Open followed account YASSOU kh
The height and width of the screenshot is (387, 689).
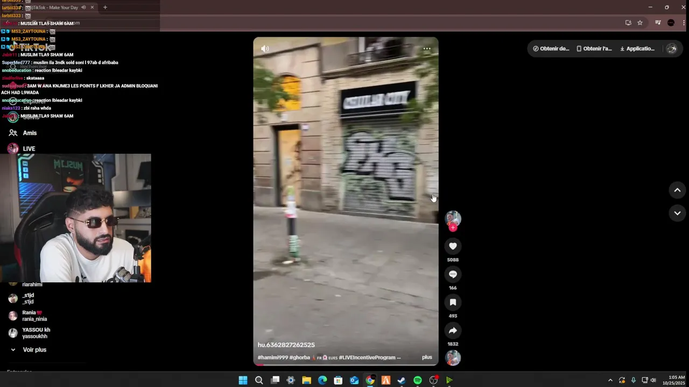coord(30,333)
